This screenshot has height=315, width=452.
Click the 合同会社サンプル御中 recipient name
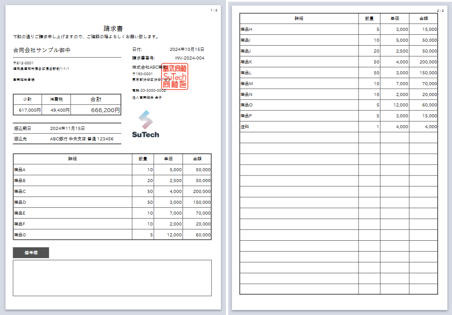[42, 50]
